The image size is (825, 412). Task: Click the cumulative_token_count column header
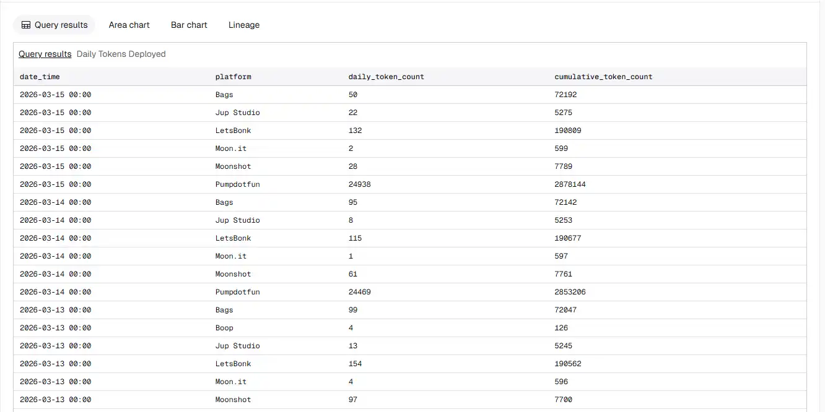(603, 77)
